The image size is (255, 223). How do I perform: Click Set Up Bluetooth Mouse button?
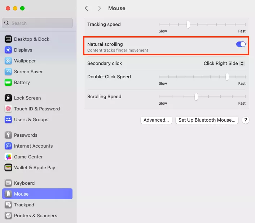207,120
